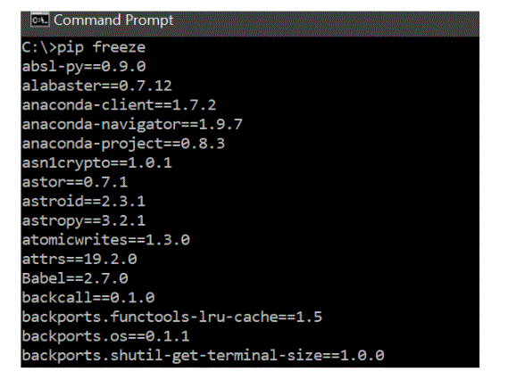Click on the Babel==2.7.0 line
508x380 pixels.
(75, 278)
